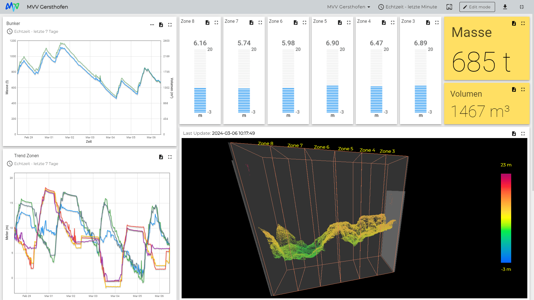
Task: Click the download icon in the top toolbar
Action: pos(505,7)
